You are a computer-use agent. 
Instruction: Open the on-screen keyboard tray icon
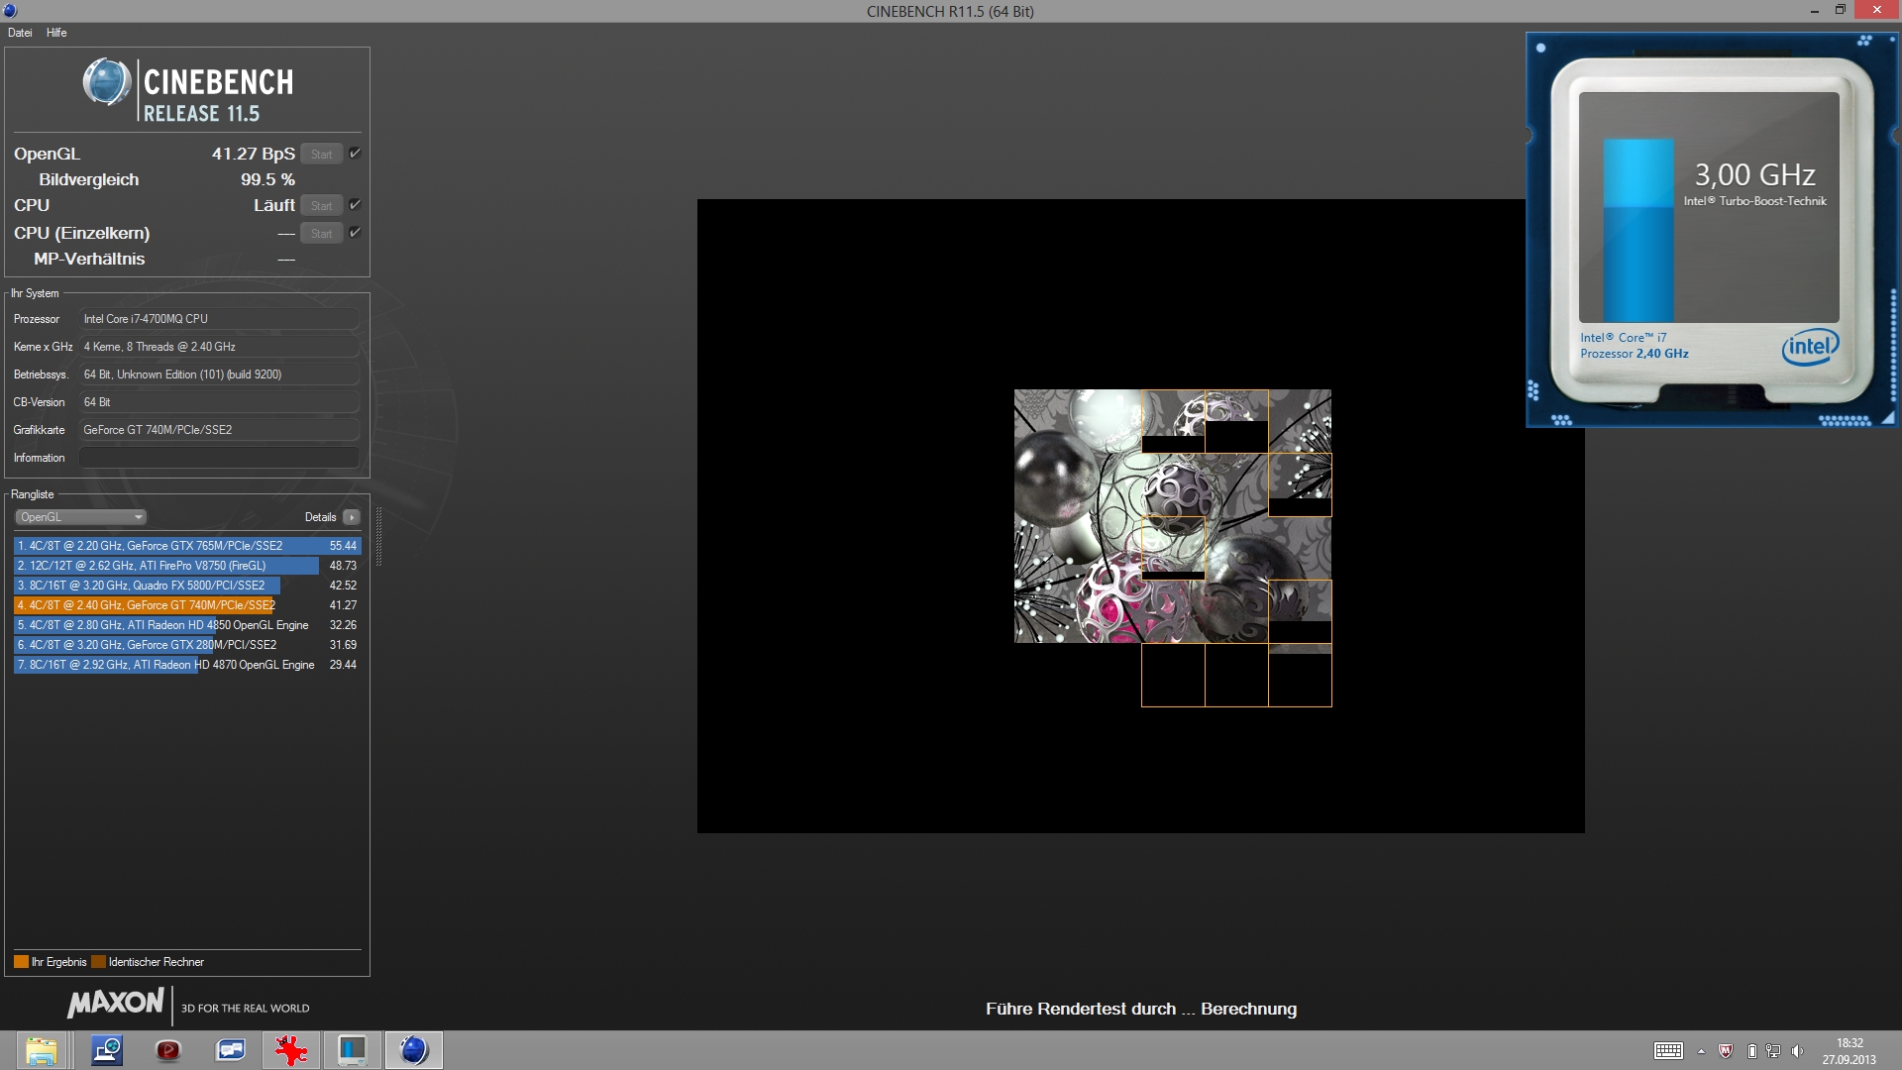[1668, 1051]
